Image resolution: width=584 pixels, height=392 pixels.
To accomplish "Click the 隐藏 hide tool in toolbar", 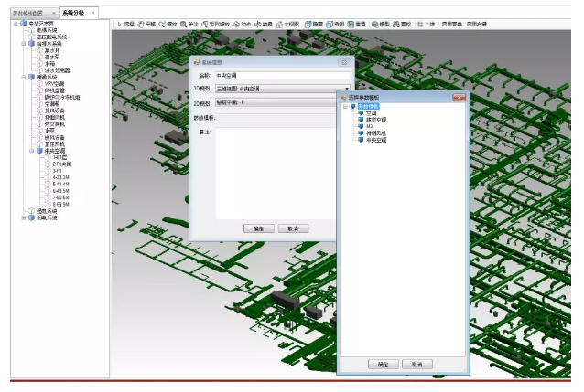I will (x=311, y=24).
